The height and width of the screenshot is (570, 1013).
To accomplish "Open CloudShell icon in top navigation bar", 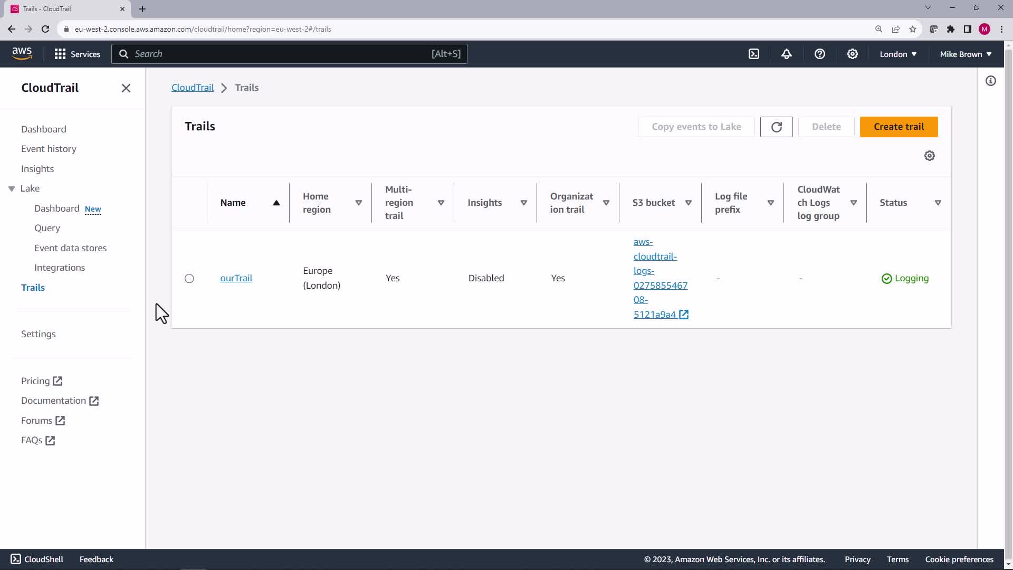I will click(754, 54).
